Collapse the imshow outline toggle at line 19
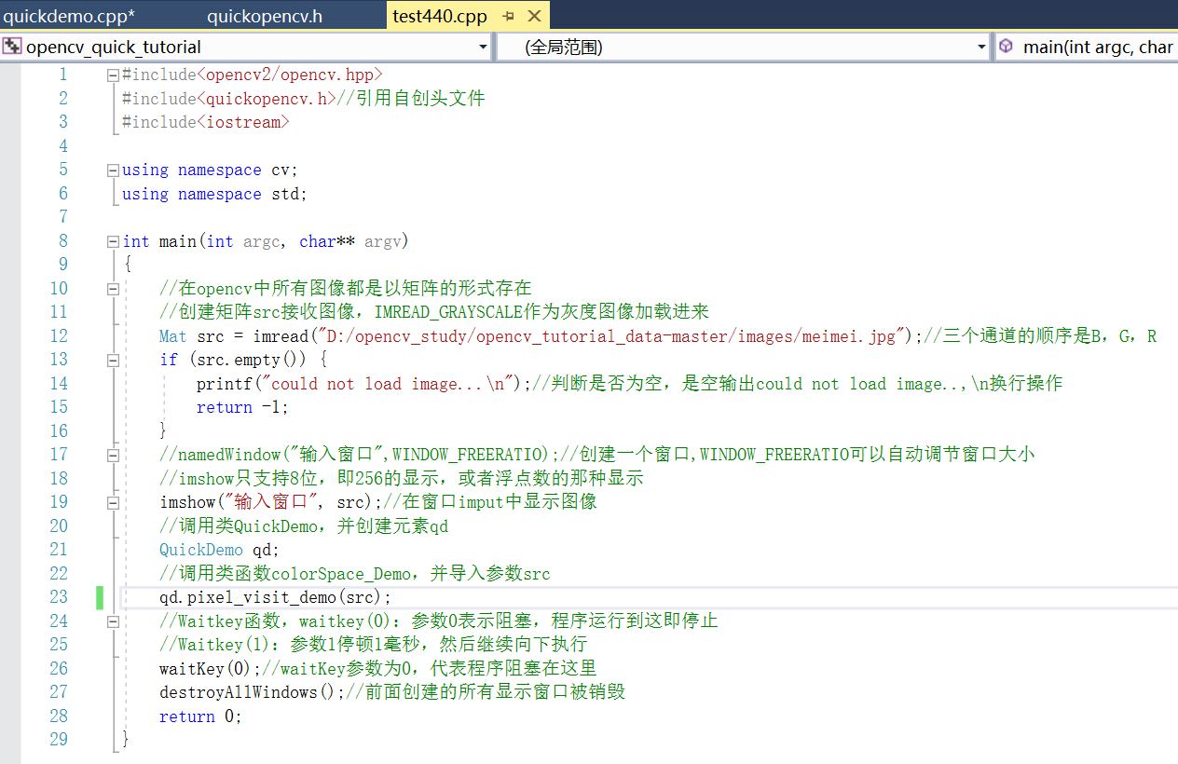Screen dimensions: 1178x764 click(113, 502)
